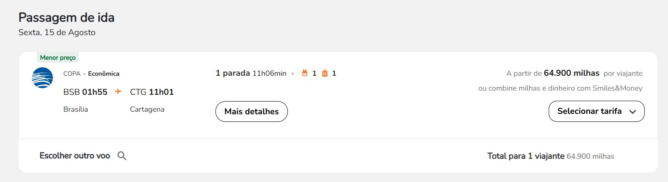
Task: Expand the Selecionar tarifa dropdown
Action: point(596,111)
